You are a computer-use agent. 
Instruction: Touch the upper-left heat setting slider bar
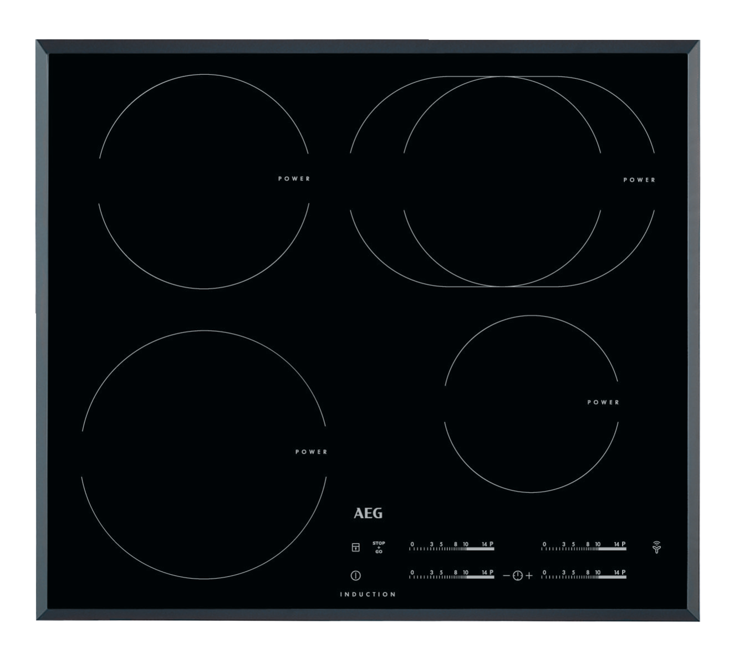tap(451, 546)
